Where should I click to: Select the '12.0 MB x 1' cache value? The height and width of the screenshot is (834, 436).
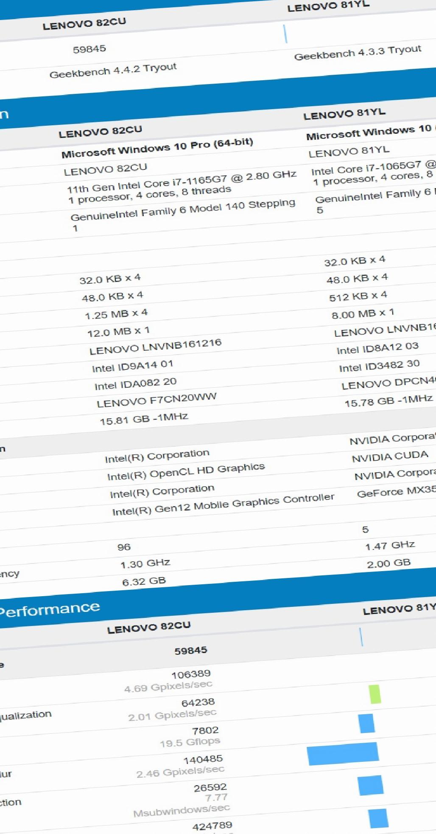(x=118, y=332)
